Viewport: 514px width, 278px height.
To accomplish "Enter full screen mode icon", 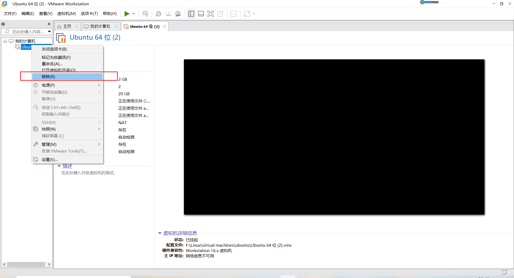I will pos(210,14).
